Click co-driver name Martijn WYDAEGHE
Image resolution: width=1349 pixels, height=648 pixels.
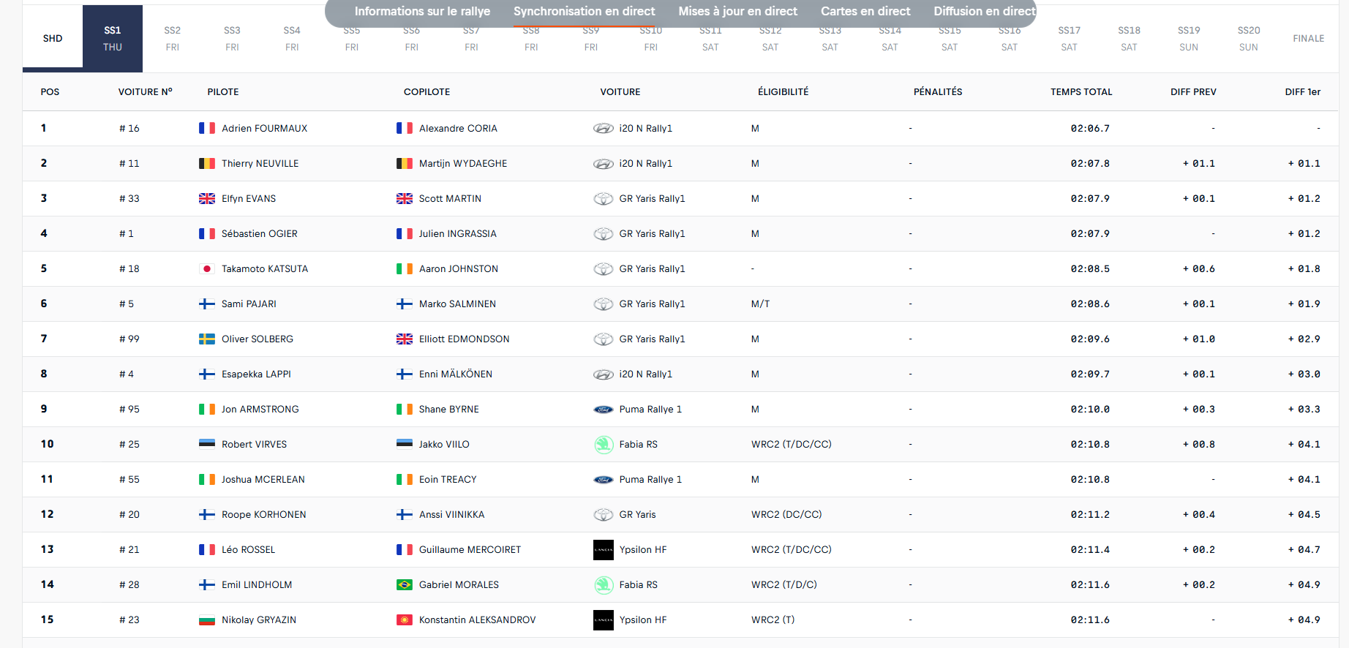tap(463, 163)
